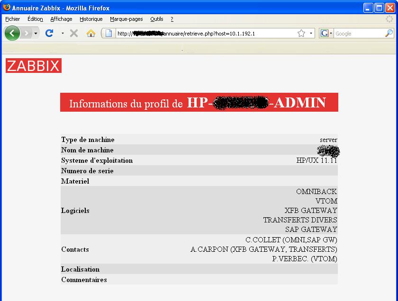The width and height of the screenshot is (398, 301).
Task: Open the Fichier menu
Action: click(x=12, y=19)
